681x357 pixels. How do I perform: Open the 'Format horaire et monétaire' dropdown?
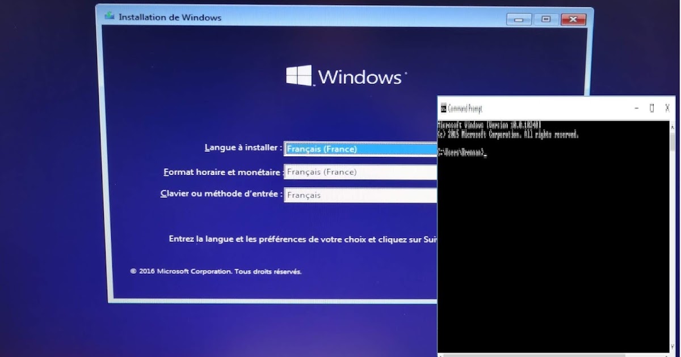click(360, 172)
